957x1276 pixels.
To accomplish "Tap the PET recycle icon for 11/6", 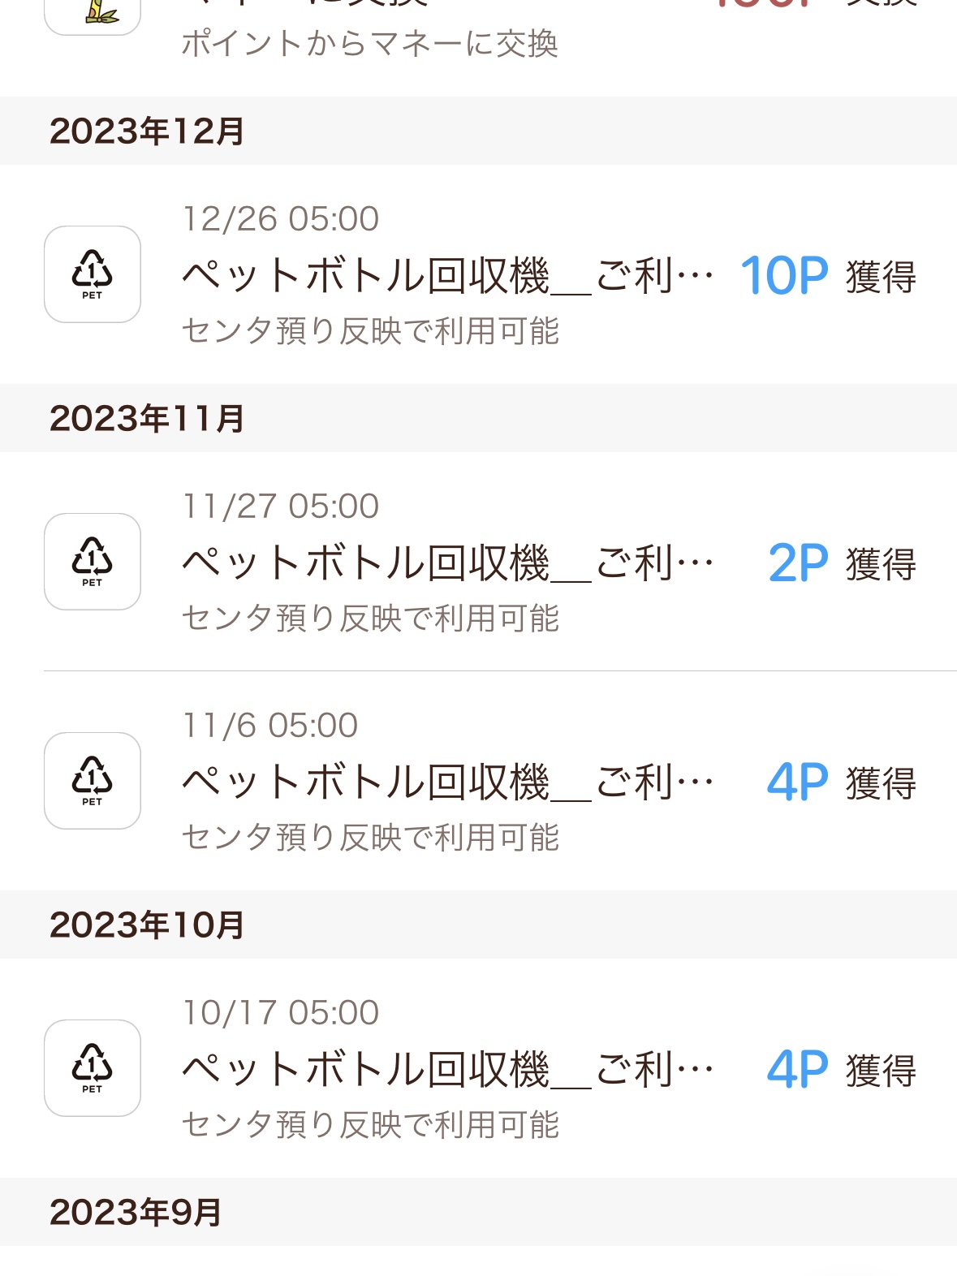I will [x=93, y=781].
